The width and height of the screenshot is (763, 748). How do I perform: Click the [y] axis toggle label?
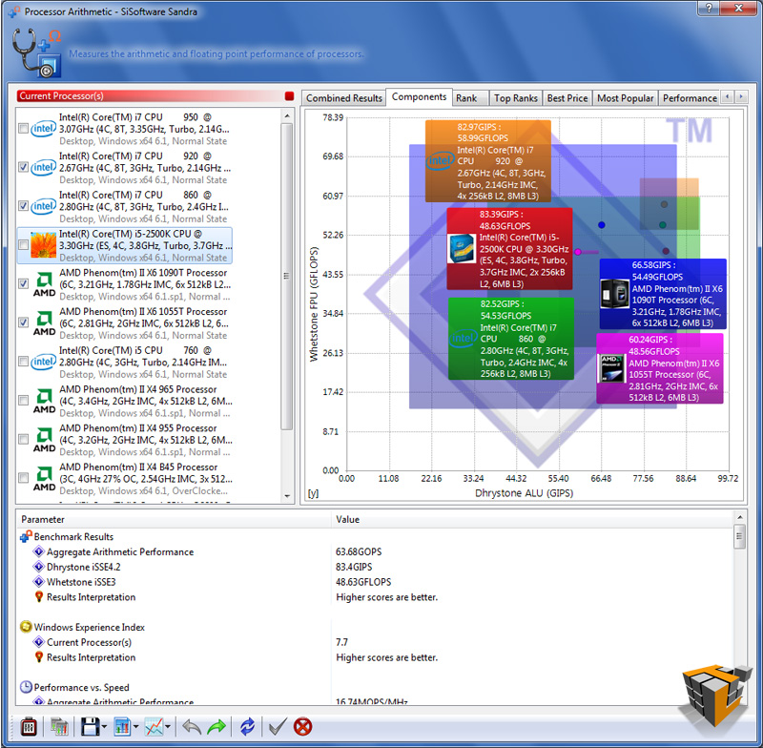(313, 493)
